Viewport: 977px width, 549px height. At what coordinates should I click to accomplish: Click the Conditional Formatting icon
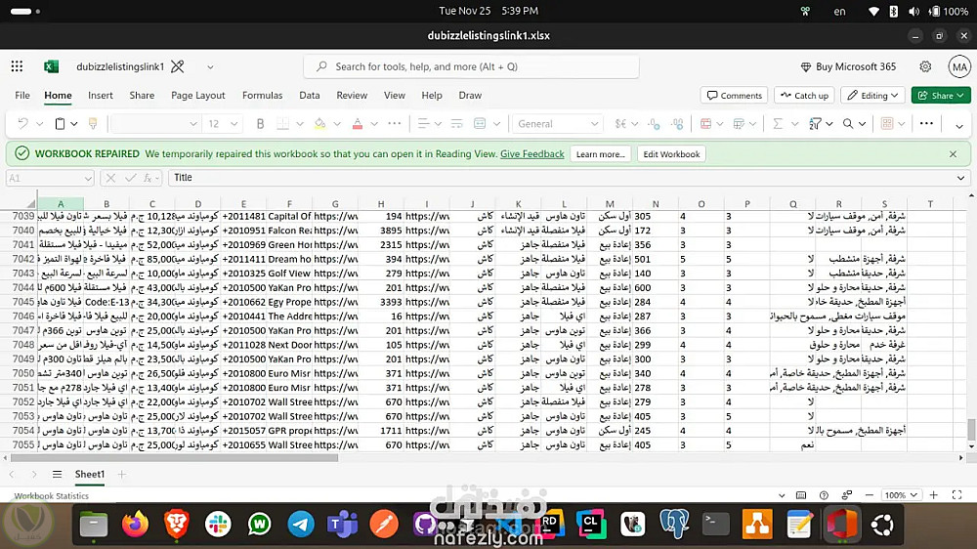click(706, 123)
